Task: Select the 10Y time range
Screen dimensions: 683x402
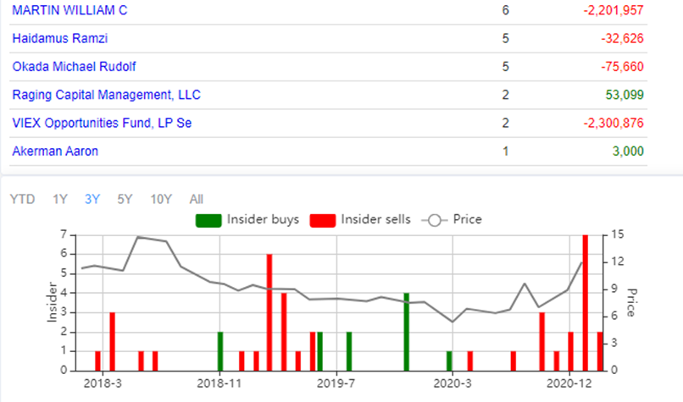Action: pos(161,199)
